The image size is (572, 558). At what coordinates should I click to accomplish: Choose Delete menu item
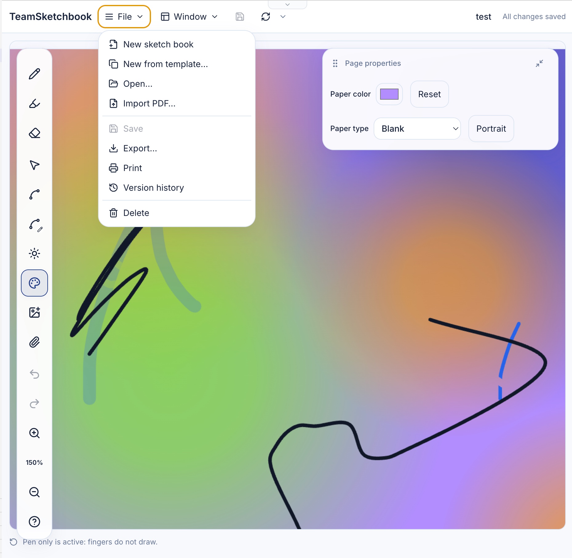click(x=177, y=213)
